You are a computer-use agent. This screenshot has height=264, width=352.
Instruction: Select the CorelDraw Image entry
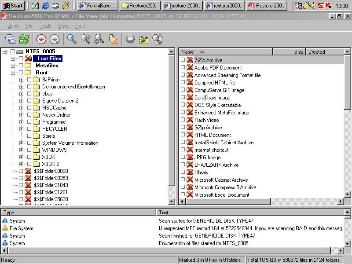click(x=212, y=97)
